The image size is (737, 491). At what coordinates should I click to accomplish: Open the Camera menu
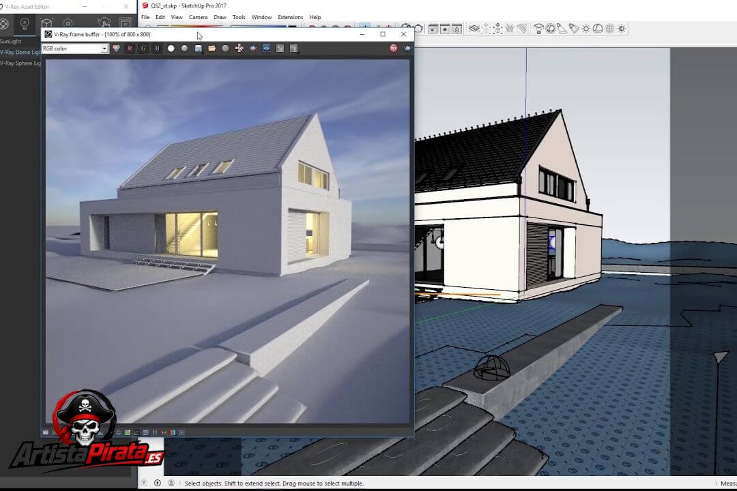(199, 17)
